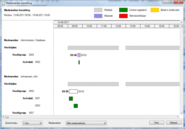Close the Mederwerker bezetting window
Image resolution: width=185 pixels, height=129 pixels.
(x=179, y=2)
